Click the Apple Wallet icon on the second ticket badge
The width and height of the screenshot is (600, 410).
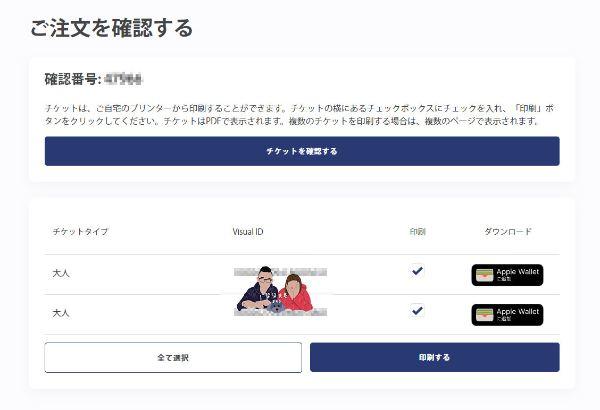coord(485,314)
